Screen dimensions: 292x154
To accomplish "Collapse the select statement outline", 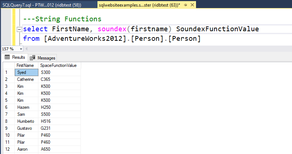I will [19, 29].
